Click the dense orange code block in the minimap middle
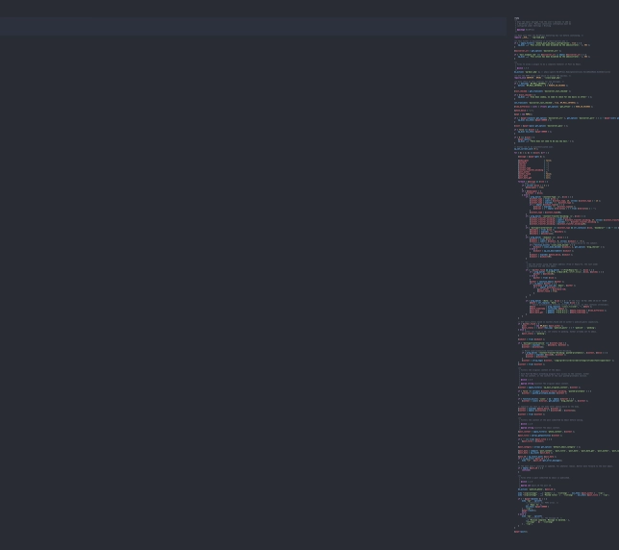This screenshot has height=550, width=619. coord(553,222)
